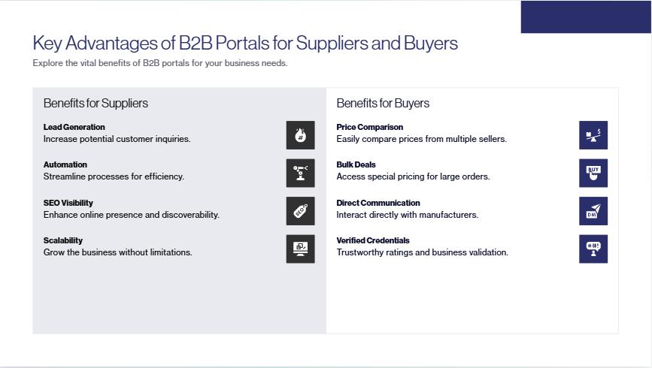Click the Automation robot arm icon
The image size is (652, 368).
(x=300, y=173)
